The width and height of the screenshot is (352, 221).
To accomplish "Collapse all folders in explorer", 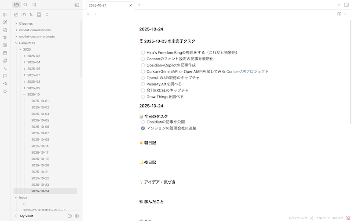I will pyautogui.click(x=47, y=15).
